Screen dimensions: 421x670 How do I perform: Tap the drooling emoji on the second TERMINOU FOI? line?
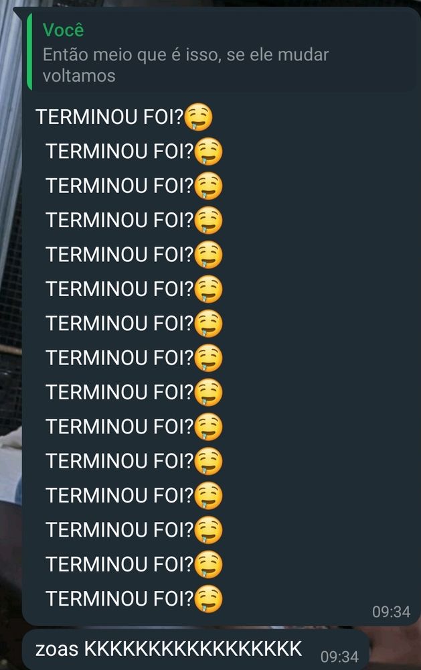pos(208,151)
